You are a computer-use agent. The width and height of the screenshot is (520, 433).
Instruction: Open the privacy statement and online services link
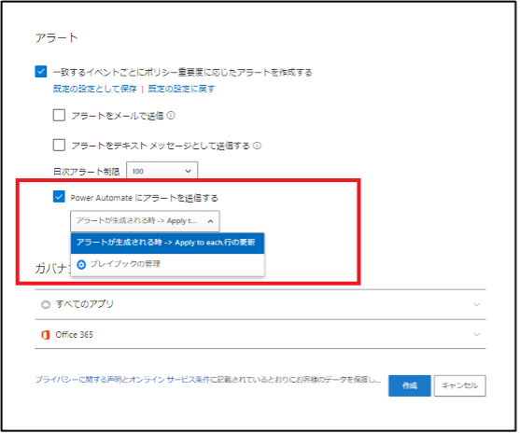208,380
